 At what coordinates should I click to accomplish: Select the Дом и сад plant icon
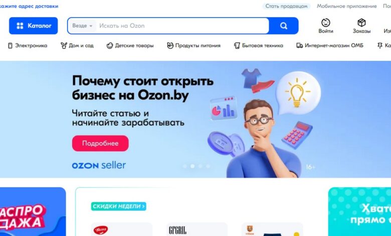64,46
